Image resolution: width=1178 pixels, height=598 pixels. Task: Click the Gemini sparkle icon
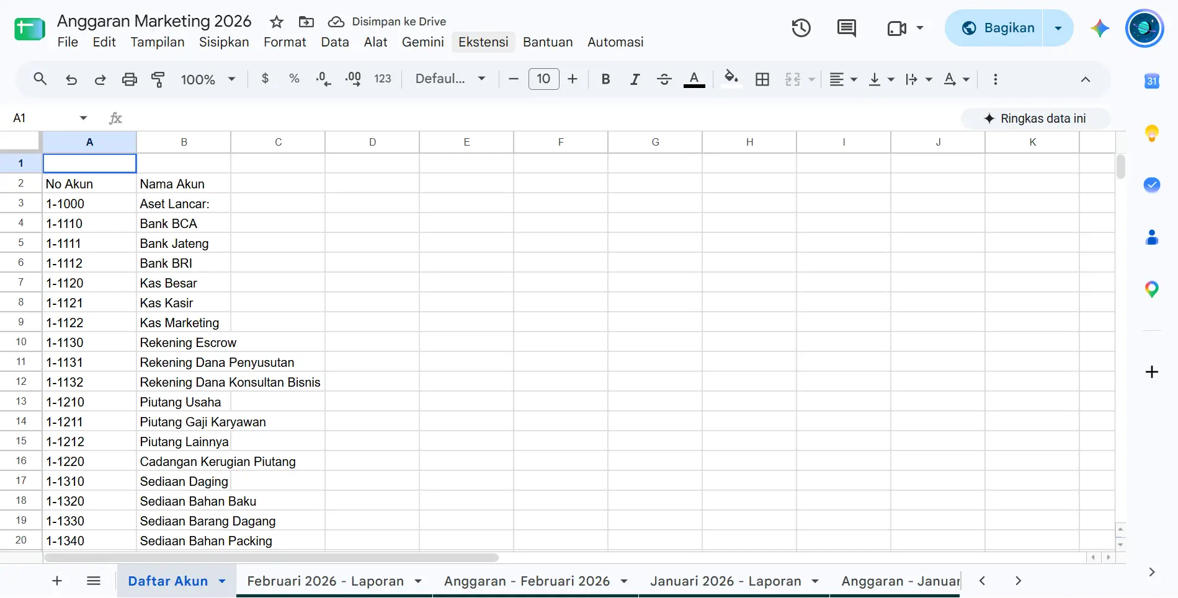(x=1100, y=28)
